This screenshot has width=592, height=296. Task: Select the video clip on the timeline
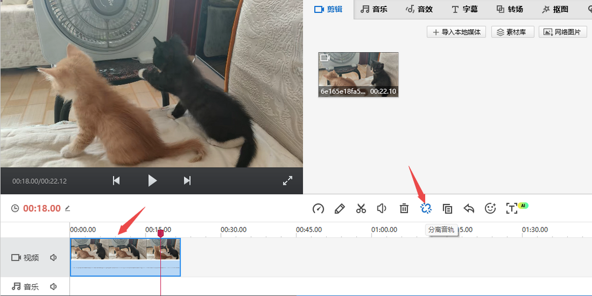coord(125,257)
